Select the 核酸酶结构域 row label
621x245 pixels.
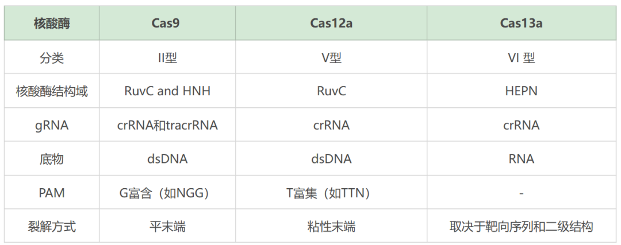(x=52, y=91)
